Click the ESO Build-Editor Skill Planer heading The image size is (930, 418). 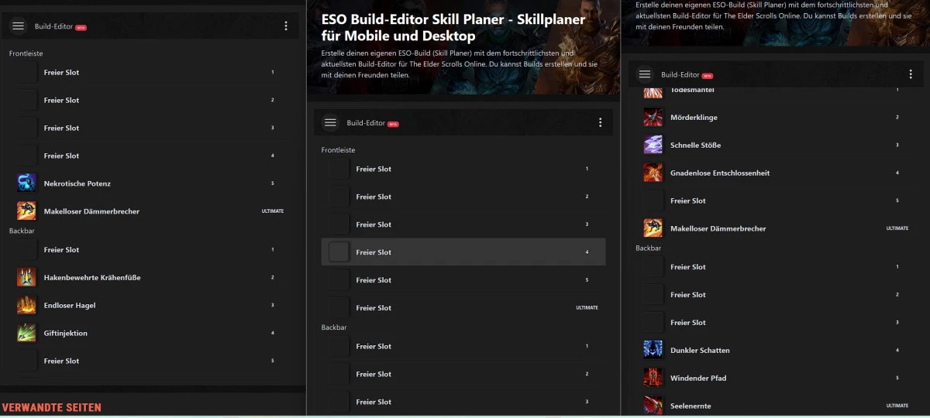click(x=453, y=28)
